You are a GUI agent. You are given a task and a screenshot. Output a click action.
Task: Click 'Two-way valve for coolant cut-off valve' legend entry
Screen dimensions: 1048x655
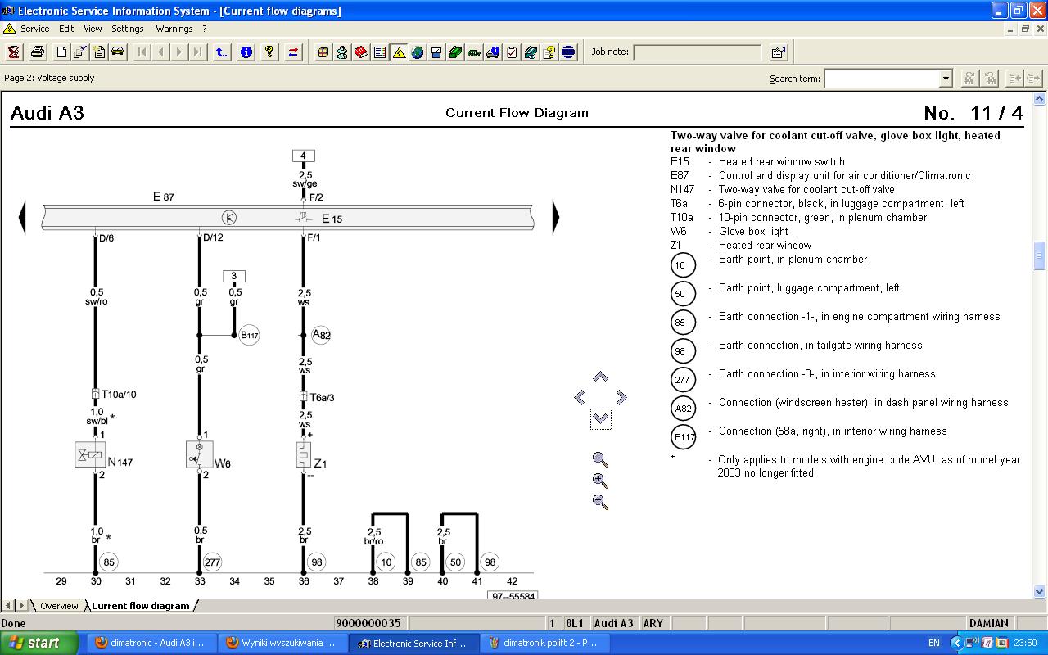coord(806,189)
